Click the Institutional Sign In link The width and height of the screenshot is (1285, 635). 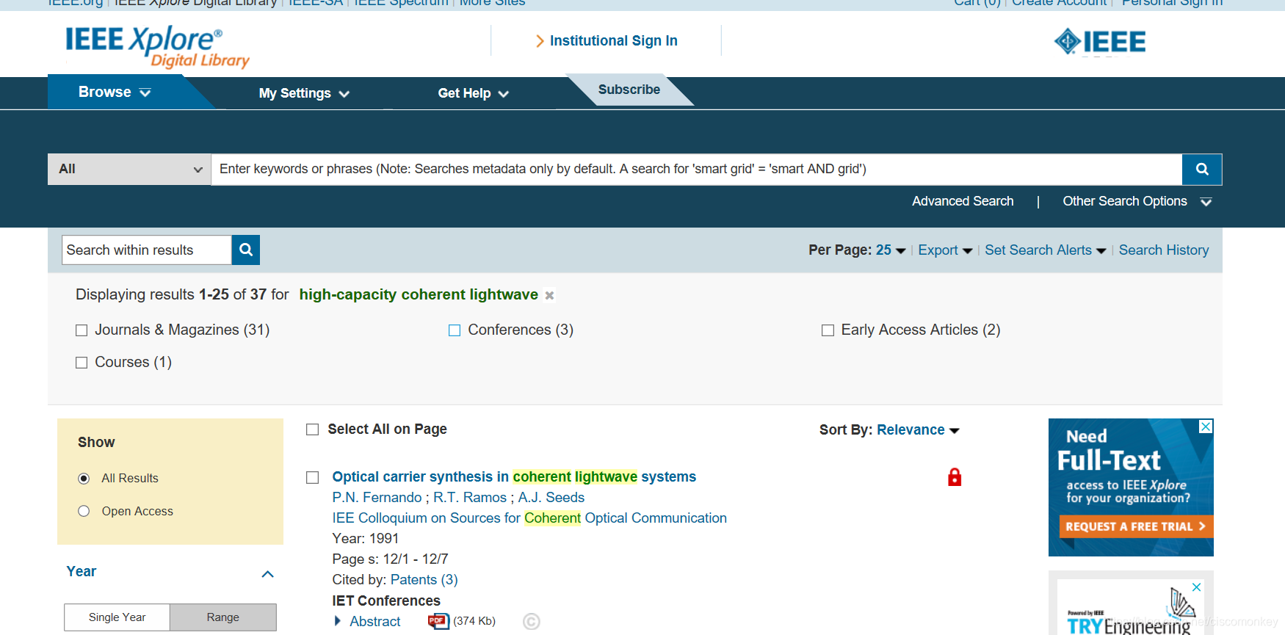pyautogui.click(x=614, y=41)
